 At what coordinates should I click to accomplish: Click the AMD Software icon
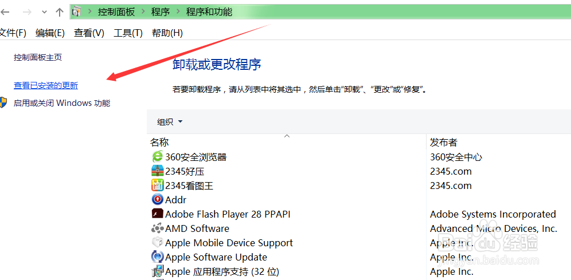(157, 228)
